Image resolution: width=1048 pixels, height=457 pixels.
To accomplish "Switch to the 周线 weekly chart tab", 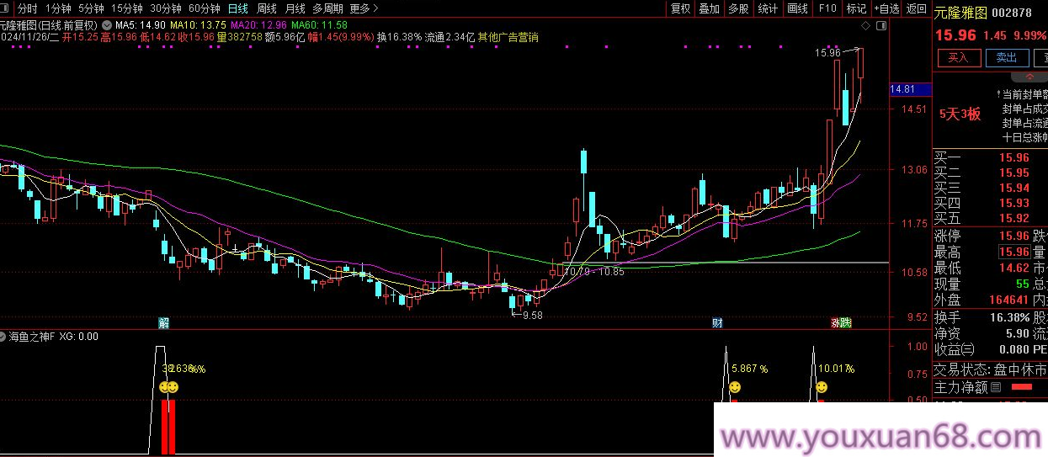I will pos(266,8).
